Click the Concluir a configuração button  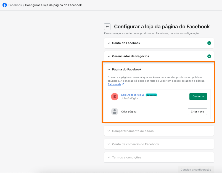pos(196,170)
